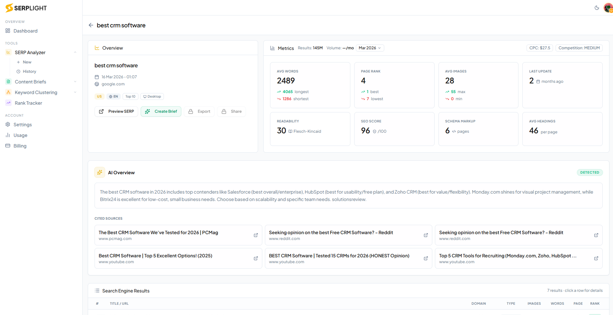Open Best CRM Software Top 5 Excellent Options source
The width and height of the screenshot is (613, 315).
point(178,258)
